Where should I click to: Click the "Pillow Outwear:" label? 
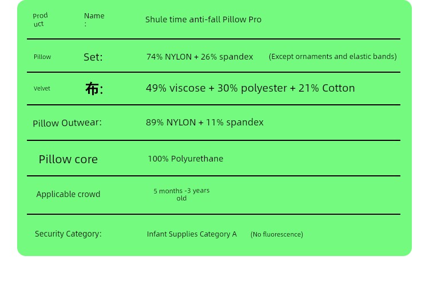click(x=67, y=123)
